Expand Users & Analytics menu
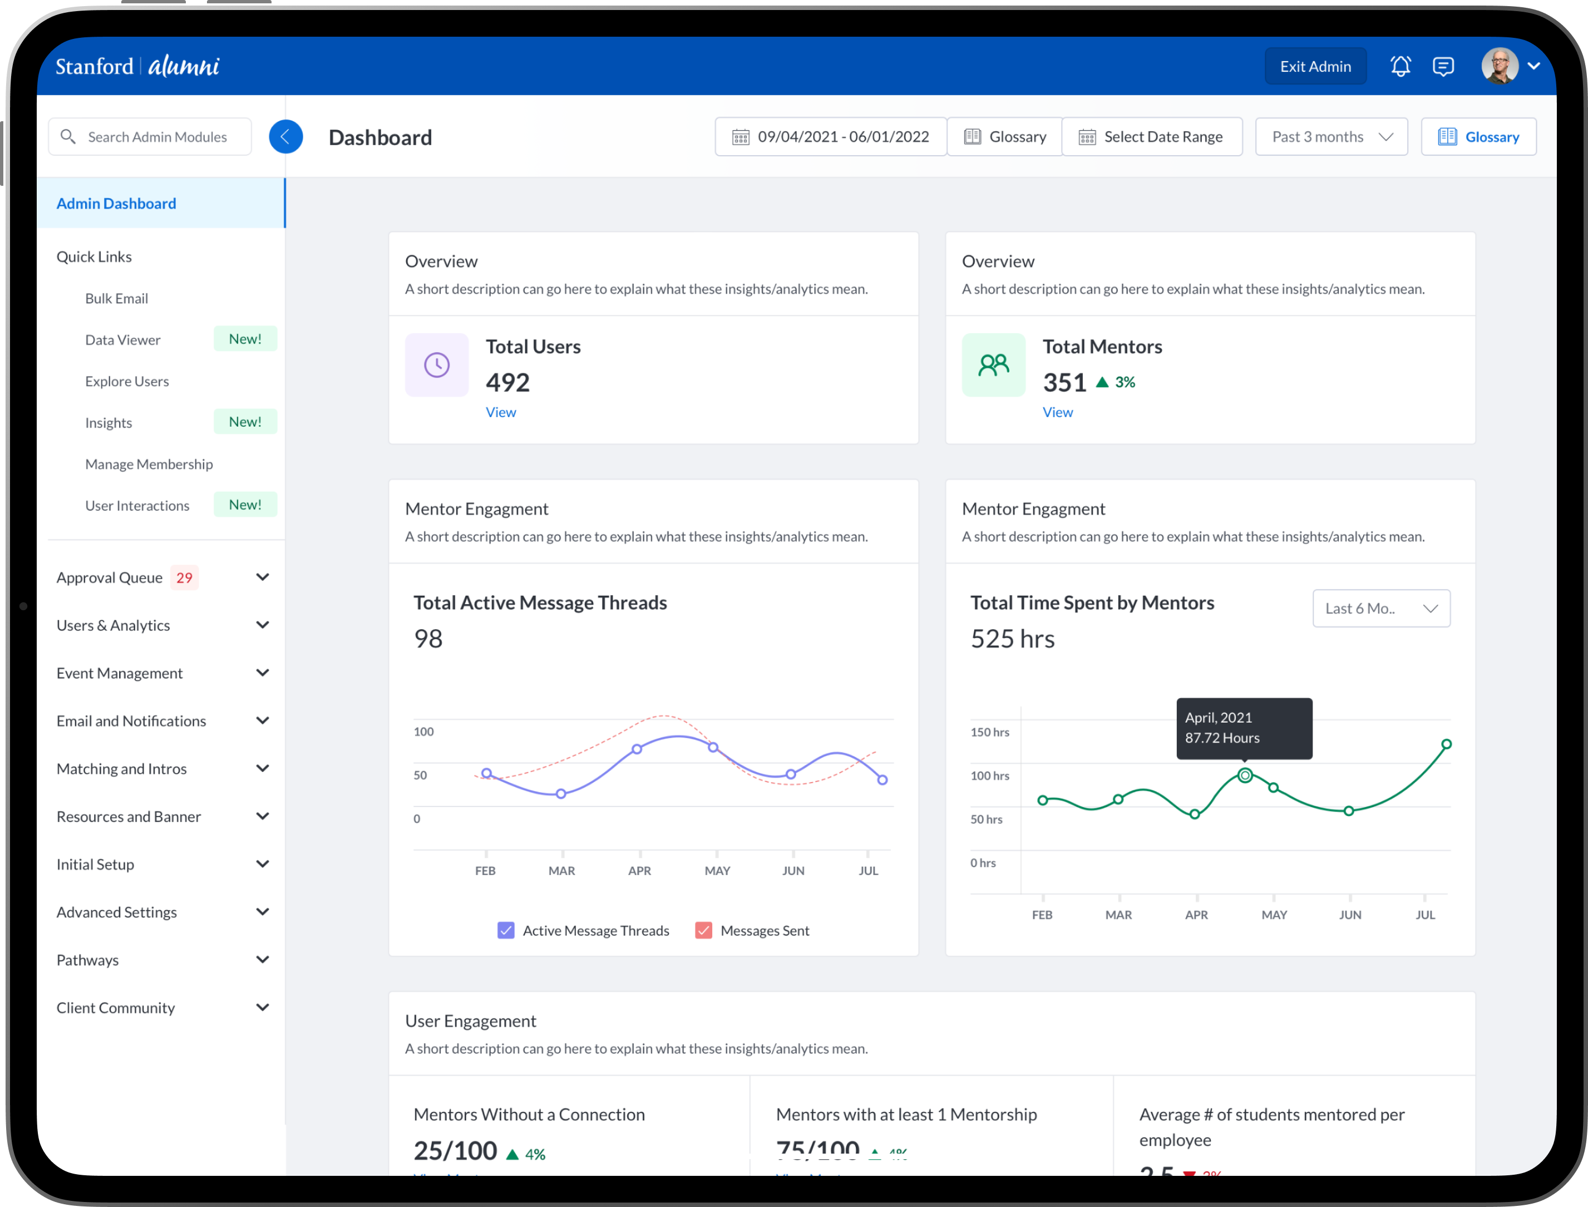 (x=262, y=625)
